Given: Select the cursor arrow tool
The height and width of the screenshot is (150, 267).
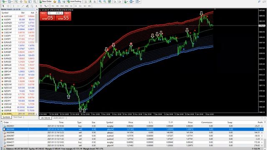Looking at the screenshot, I should [3, 6].
